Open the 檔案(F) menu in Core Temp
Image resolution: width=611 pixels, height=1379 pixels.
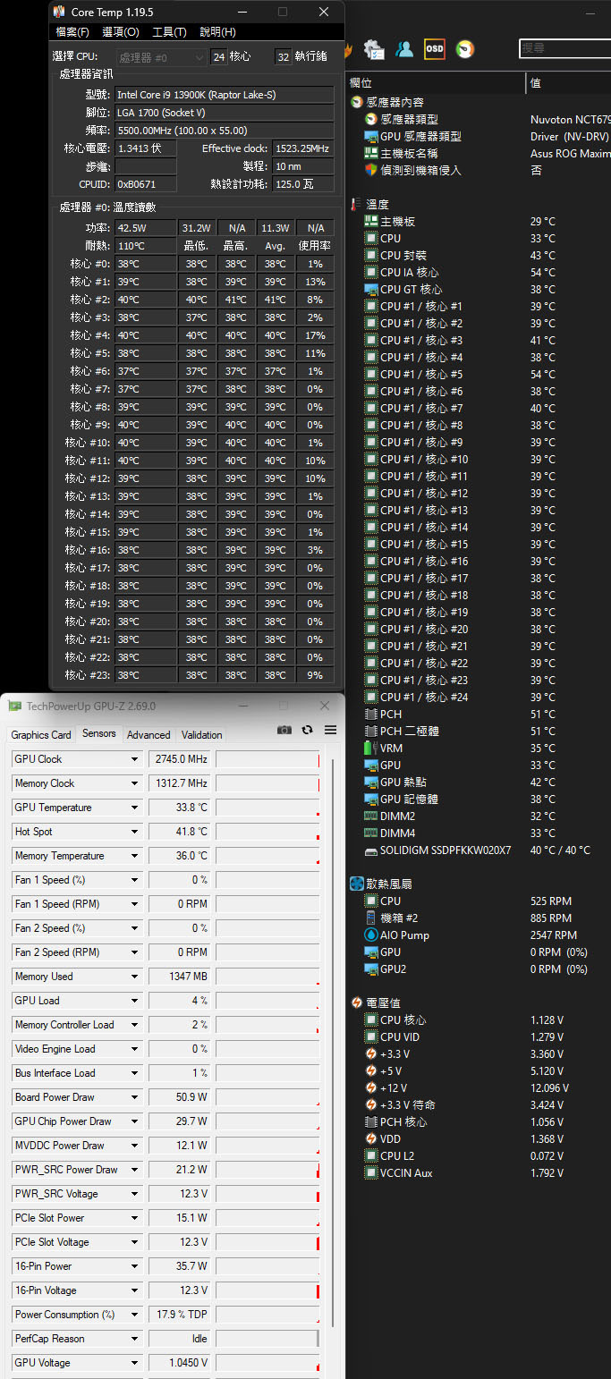point(72,32)
